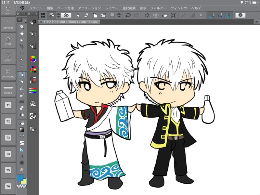
Task: Toggle the option modifier key
Action: click(8, 57)
